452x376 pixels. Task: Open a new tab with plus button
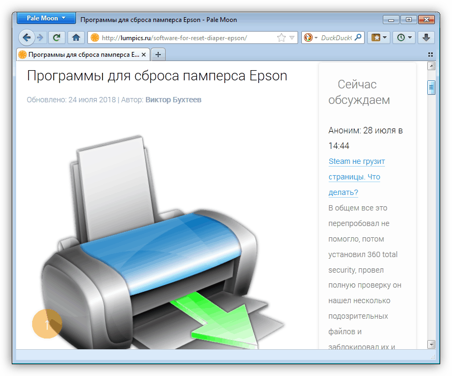[x=158, y=55]
